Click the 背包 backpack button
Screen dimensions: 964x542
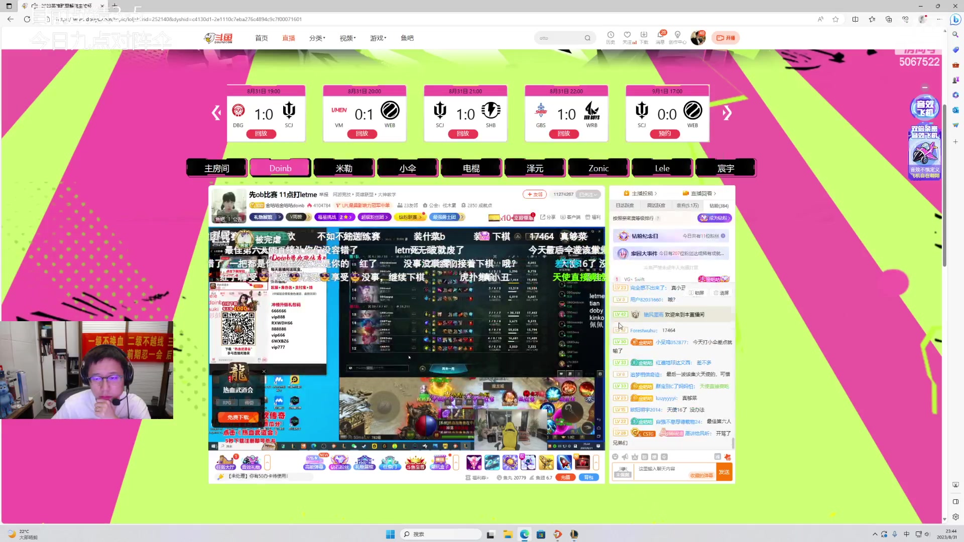pos(589,477)
